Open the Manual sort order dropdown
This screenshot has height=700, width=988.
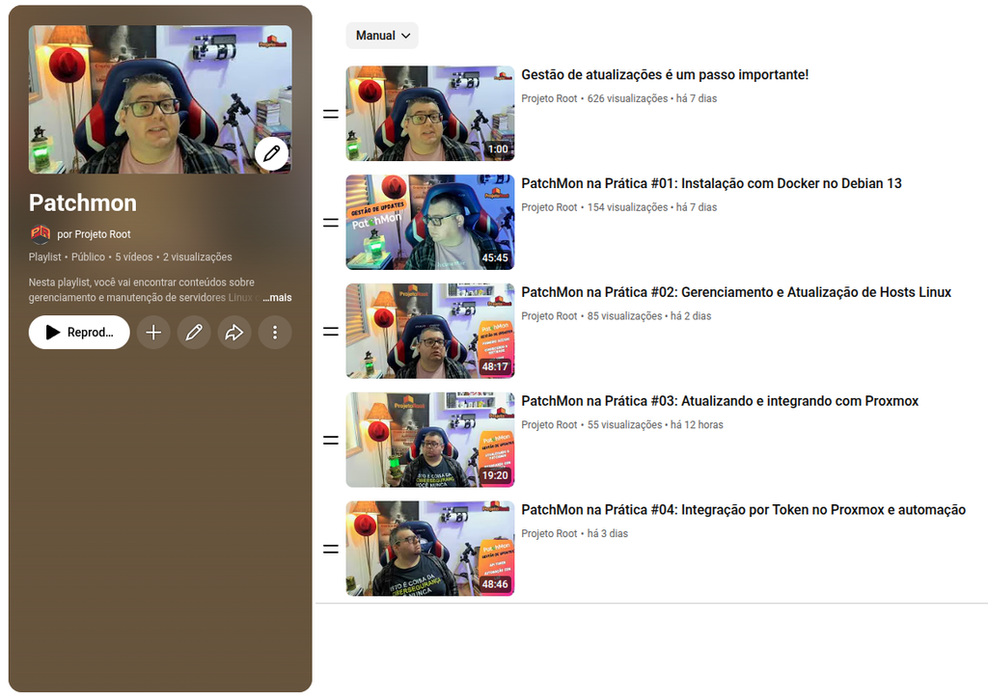coord(382,36)
